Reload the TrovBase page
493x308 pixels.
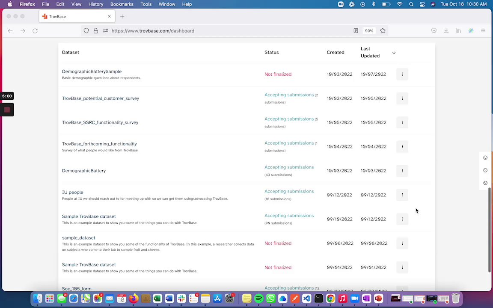pyautogui.click(x=35, y=31)
